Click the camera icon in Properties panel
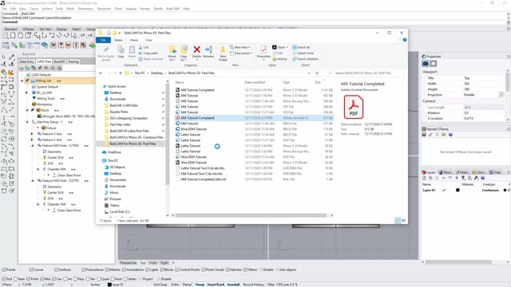Screen dimensions: 511x287 coord(426,64)
